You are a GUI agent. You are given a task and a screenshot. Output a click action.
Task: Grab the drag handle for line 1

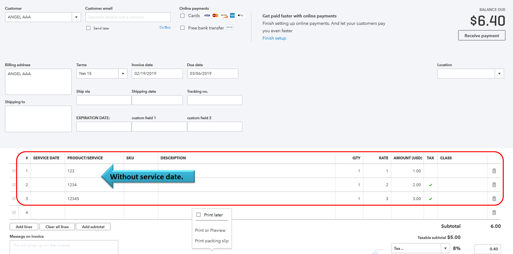14,171
